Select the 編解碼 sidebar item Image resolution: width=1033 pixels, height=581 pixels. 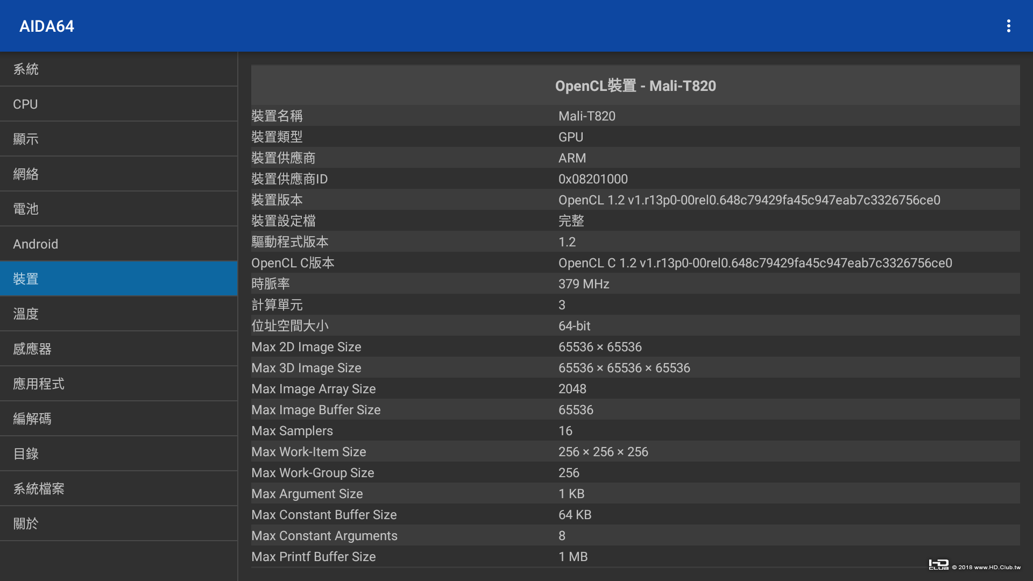(118, 419)
